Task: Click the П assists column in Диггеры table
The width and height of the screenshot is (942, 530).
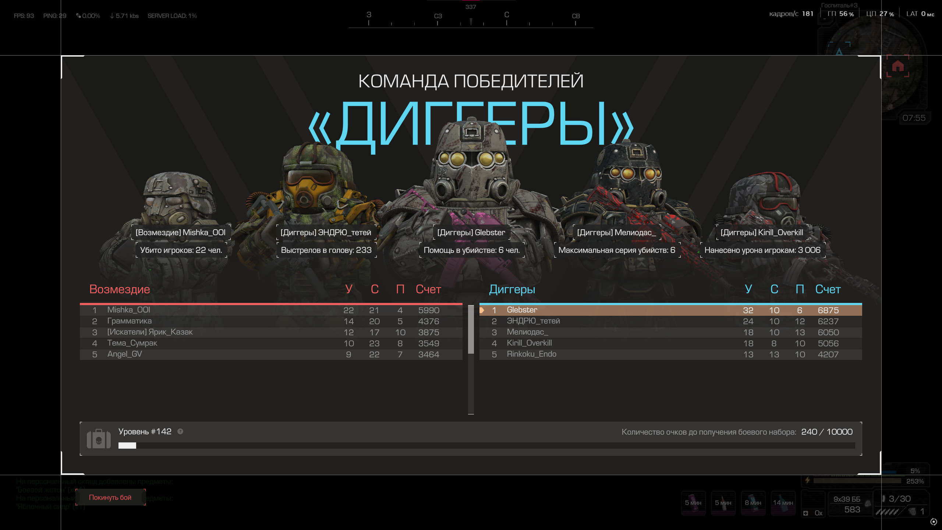Action: click(800, 289)
